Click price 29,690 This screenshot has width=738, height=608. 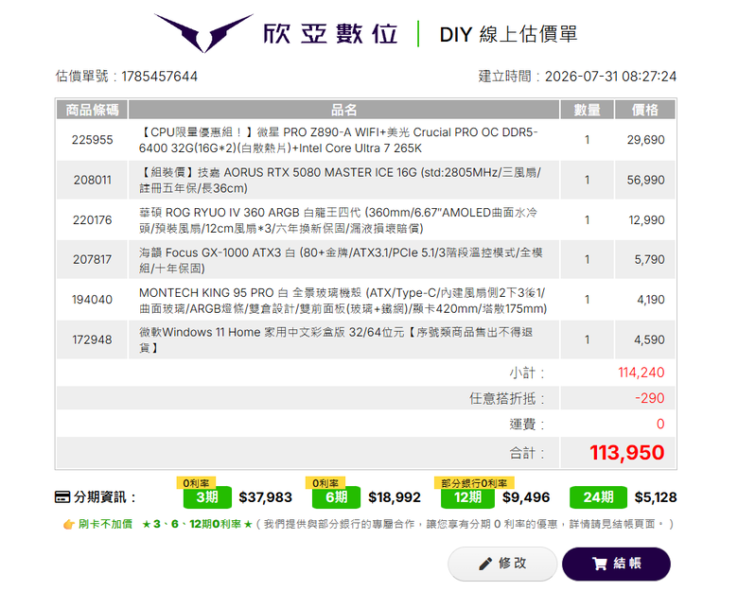click(645, 140)
